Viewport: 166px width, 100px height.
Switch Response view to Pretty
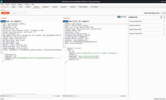pyautogui.click(x=65, y=21)
